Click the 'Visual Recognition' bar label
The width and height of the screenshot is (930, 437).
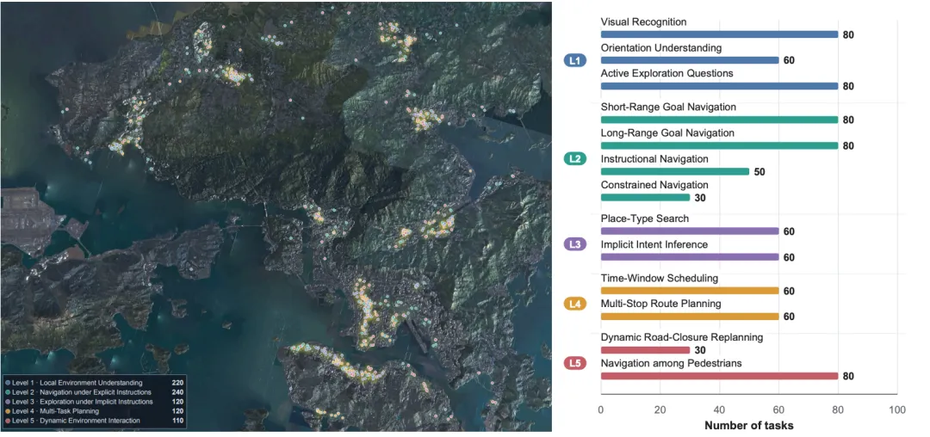point(643,22)
